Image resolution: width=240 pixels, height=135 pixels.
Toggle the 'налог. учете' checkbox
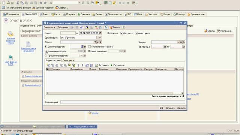pos(136,33)
